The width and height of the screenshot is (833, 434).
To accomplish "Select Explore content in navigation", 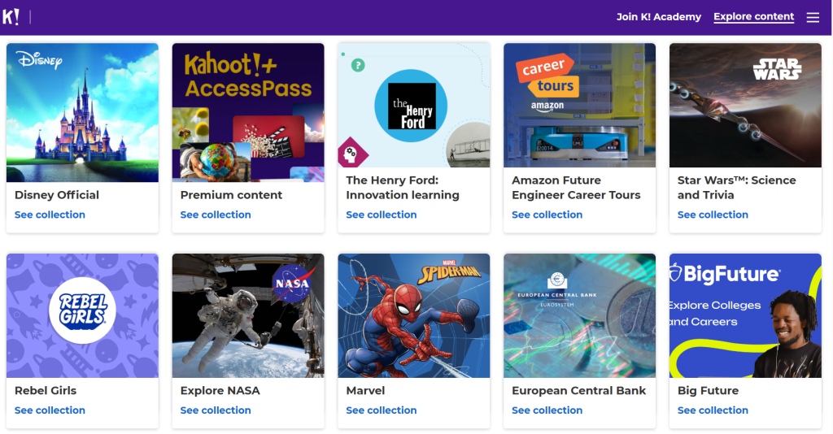I will [x=754, y=17].
